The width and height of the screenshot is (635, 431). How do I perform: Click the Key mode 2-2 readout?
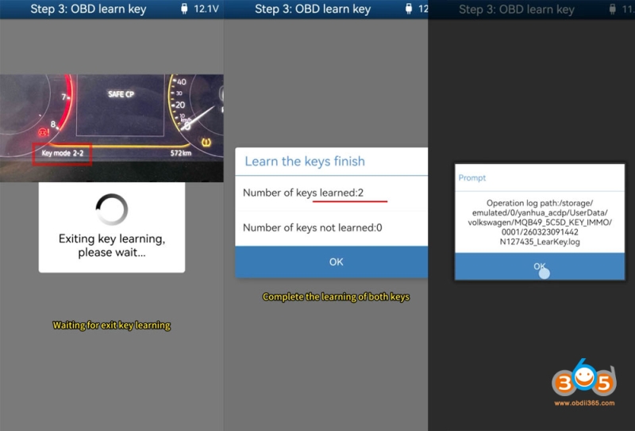tap(62, 151)
